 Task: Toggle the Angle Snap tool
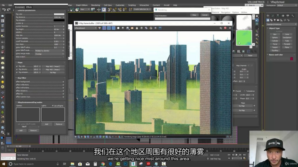(x=114, y=10)
